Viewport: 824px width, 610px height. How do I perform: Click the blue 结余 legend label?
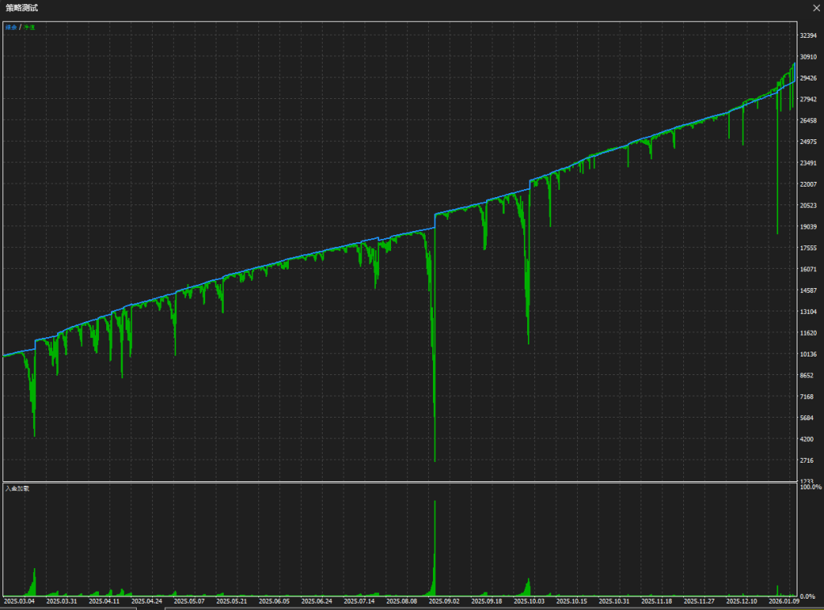pyautogui.click(x=11, y=27)
